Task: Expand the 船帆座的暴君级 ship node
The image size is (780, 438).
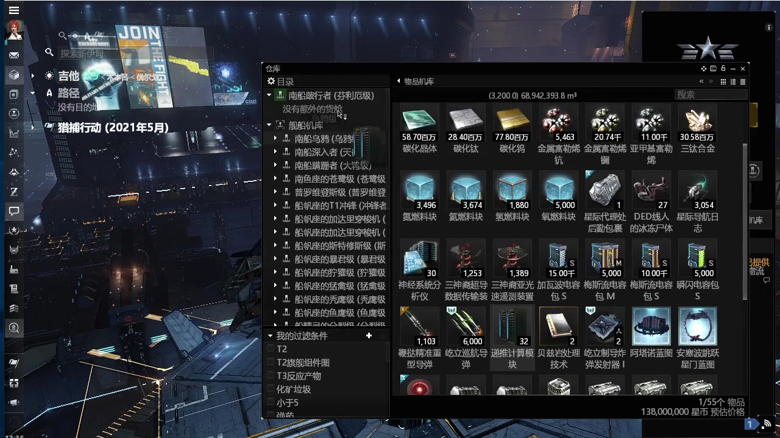Action: pyautogui.click(x=275, y=259)
